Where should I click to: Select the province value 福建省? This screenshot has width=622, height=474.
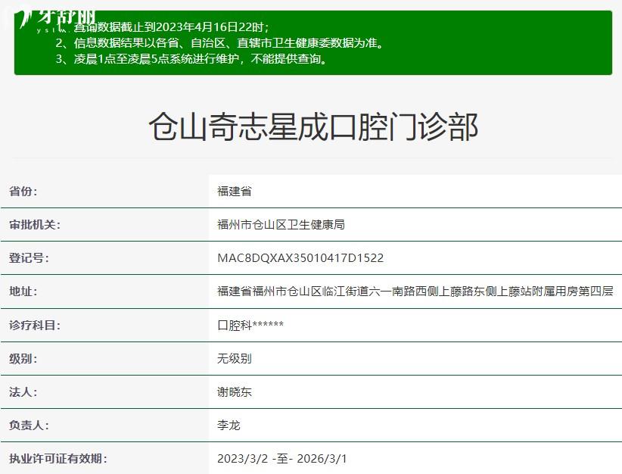tap(235, 192)
